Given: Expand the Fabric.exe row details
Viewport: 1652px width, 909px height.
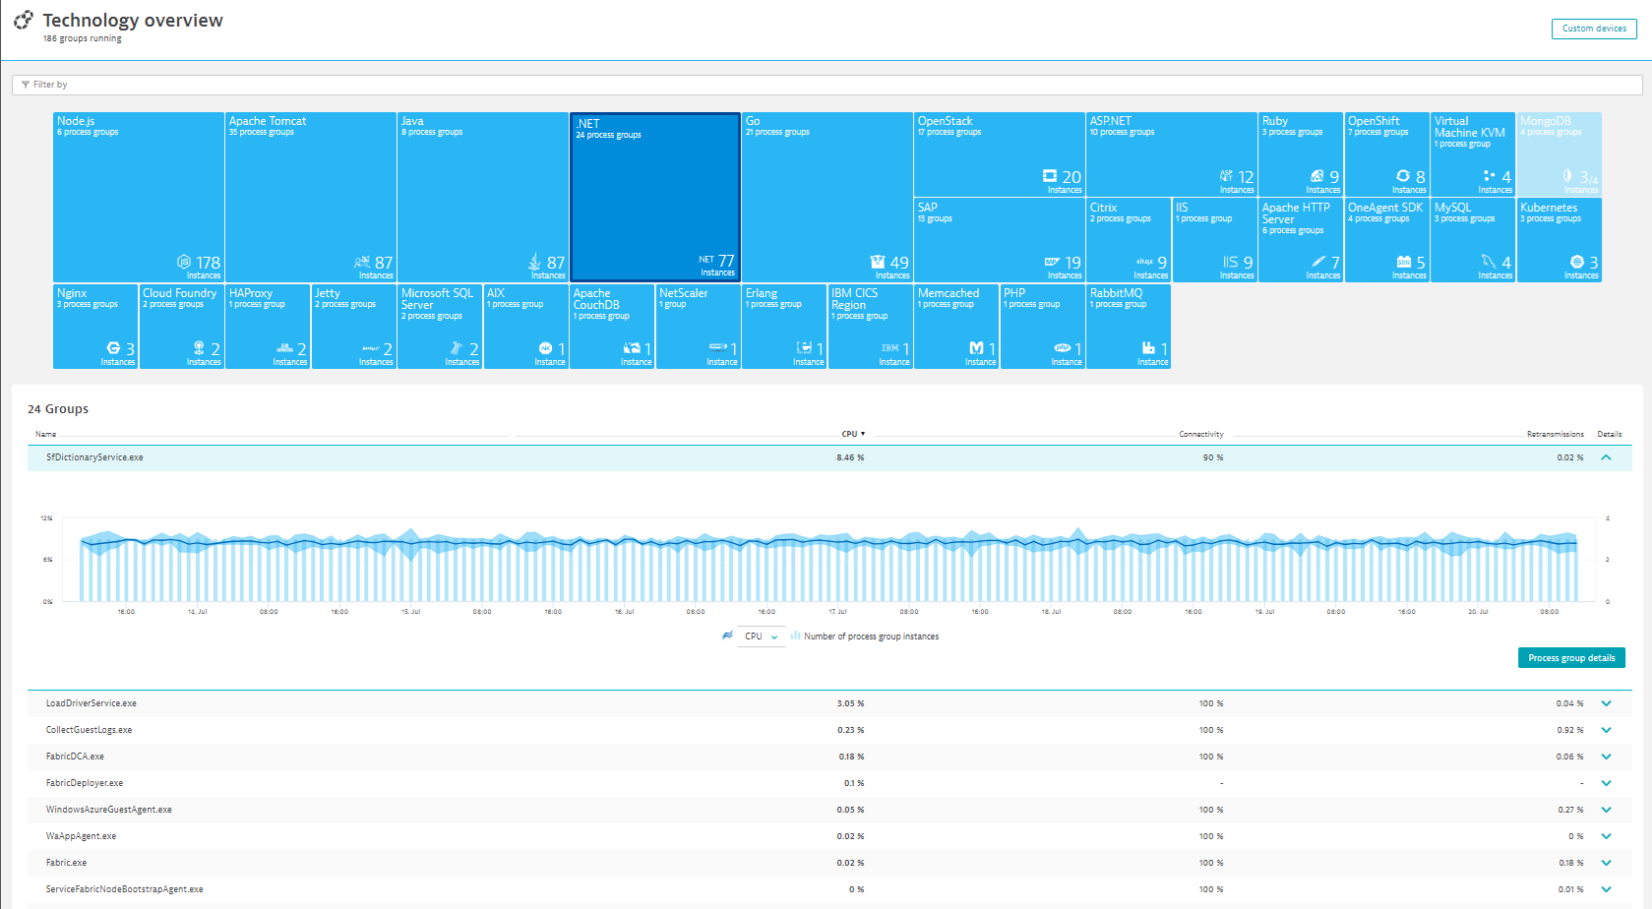Looking at the screenshot, I should (x=1606, y=863).
